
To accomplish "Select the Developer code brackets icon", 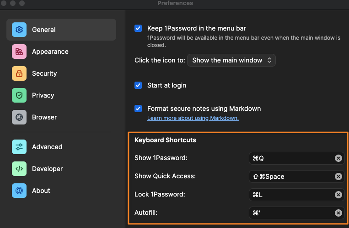I will (x=19, y=169).
